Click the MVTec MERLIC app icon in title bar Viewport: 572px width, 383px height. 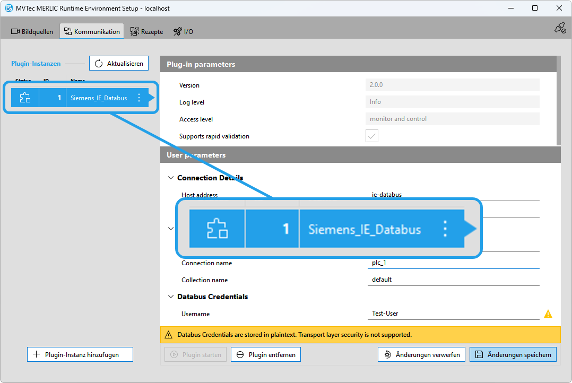(9, 8)
